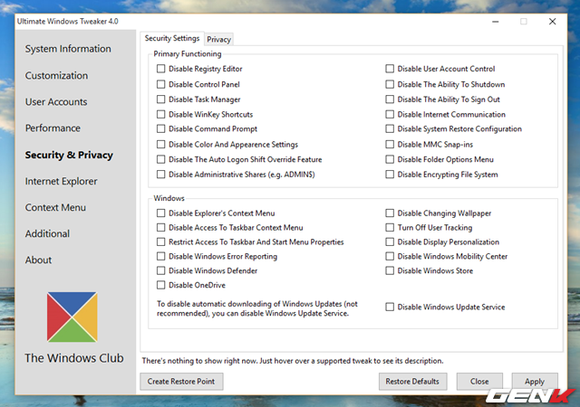Open the Internet Explorer section
Screen dimensions: 580x407
(x=62, y=181)
